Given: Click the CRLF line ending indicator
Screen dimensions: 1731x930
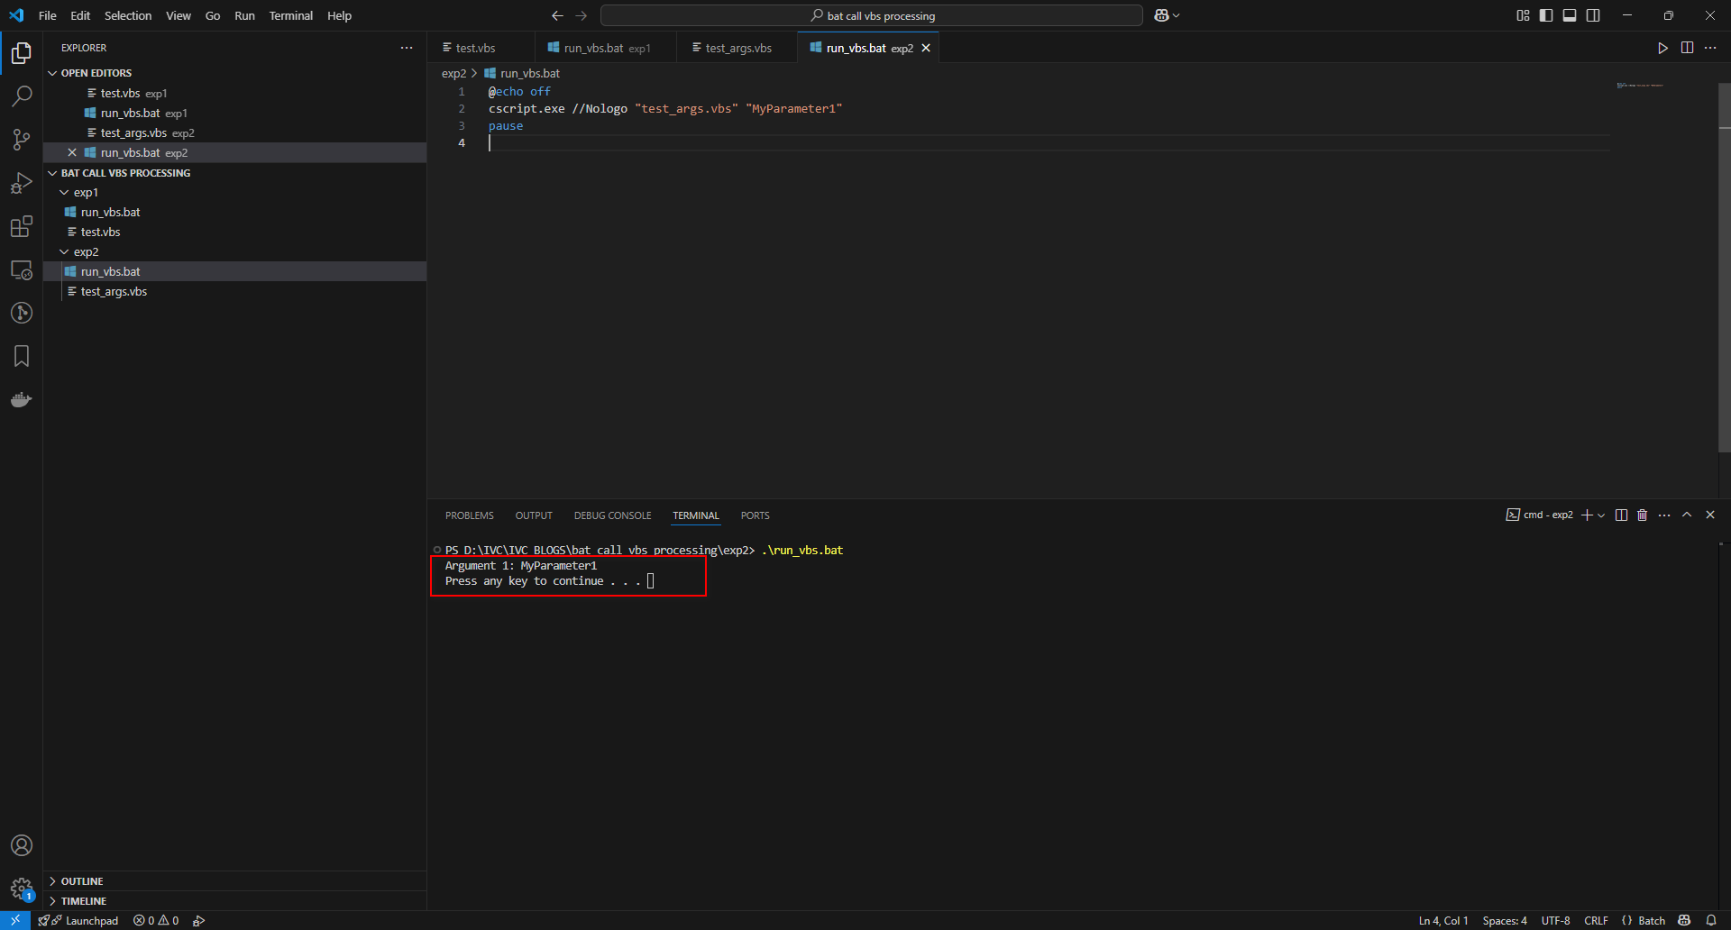Looking at the screenshot, I should tap(1596, 920).
